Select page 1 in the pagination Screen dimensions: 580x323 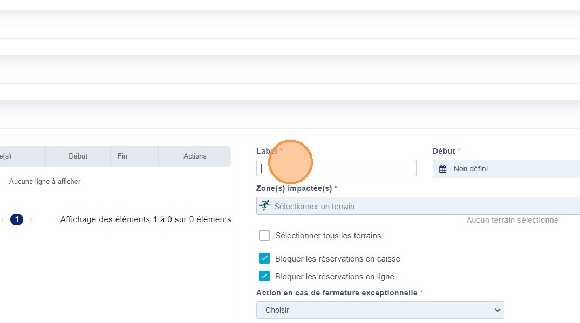point(17,219)
